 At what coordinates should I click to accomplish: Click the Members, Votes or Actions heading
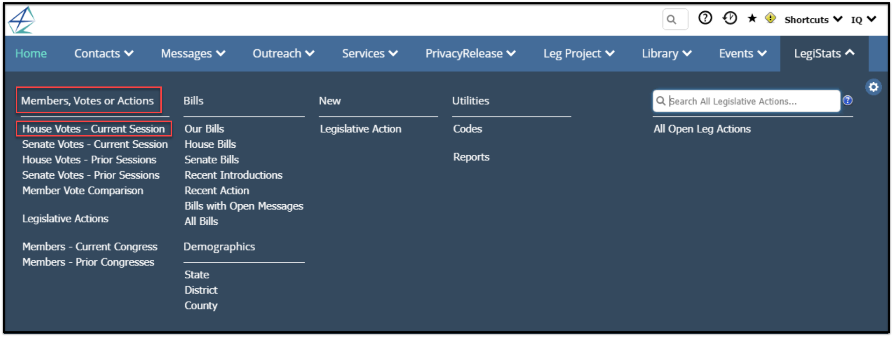(87, 100)
